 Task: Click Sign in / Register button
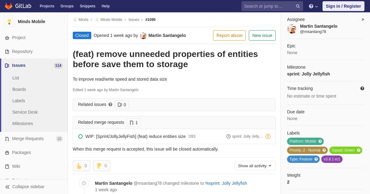[x=343, y=6]
